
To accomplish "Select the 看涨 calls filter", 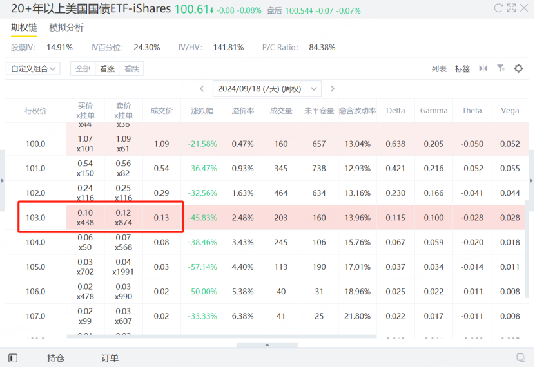I will pos(107,68).
